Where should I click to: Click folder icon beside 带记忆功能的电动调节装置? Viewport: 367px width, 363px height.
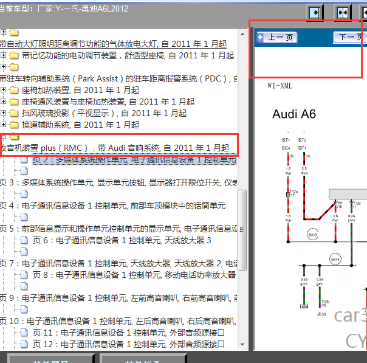[14, 55]
